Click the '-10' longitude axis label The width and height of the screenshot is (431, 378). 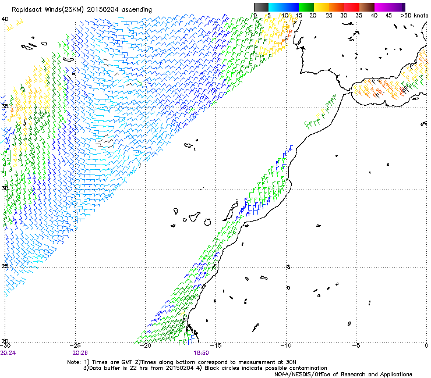coord(286,345)
